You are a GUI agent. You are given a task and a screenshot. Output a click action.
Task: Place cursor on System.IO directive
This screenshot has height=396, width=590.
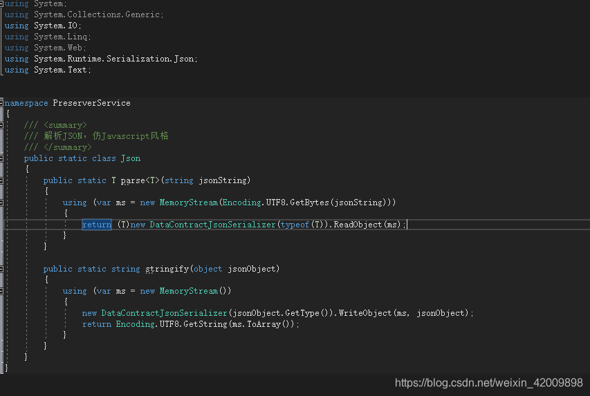pos(44,26)
